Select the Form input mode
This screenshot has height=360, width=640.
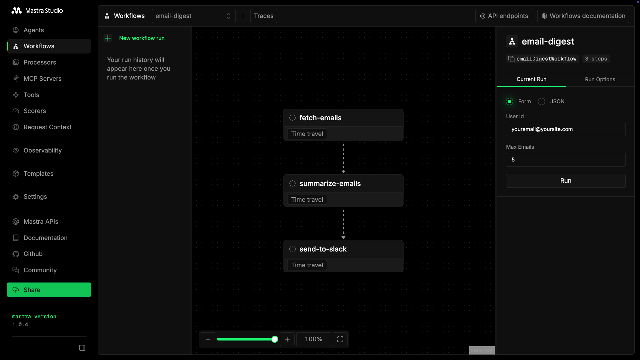[509, 101]
